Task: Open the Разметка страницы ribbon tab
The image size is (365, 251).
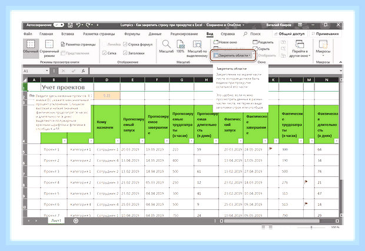Action: (99, 34)
